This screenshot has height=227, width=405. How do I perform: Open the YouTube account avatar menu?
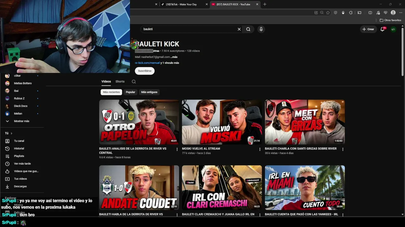[x=393, y=29]
